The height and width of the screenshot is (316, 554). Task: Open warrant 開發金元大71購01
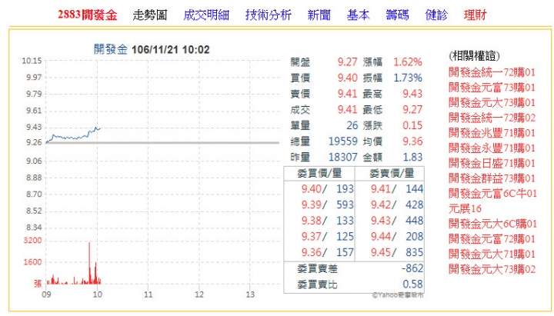(492, 254)
